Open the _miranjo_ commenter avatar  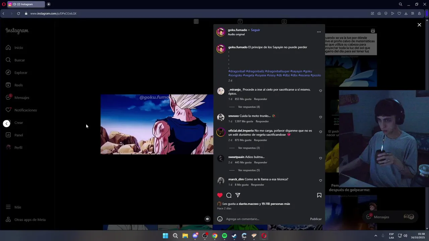[221, 91]
